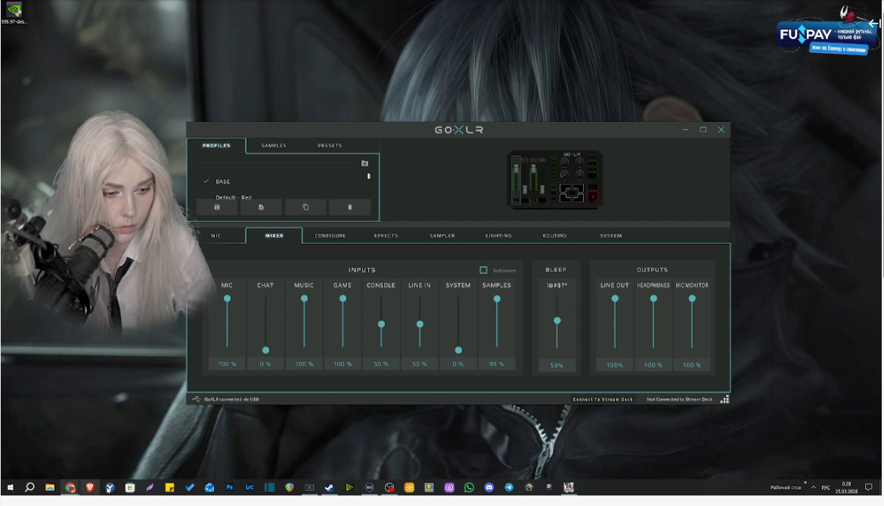Copy the profile using the duplicate icon
Image resolution: width=884 pixels, height=506 pixels.
tap(306, 207)
